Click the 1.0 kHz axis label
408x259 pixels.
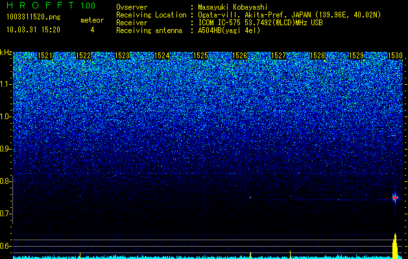pos(6,117)
